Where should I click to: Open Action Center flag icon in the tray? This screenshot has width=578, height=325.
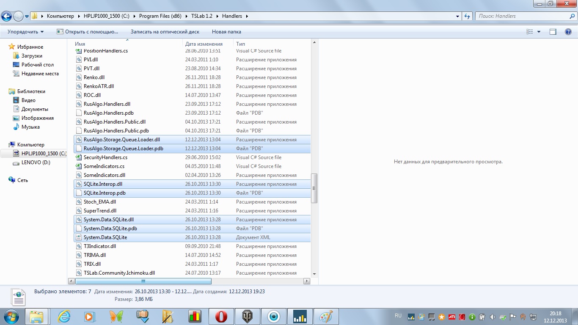[x=513, y=317]
